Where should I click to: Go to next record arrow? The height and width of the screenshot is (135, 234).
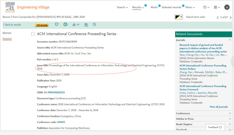tap(230, 17)
